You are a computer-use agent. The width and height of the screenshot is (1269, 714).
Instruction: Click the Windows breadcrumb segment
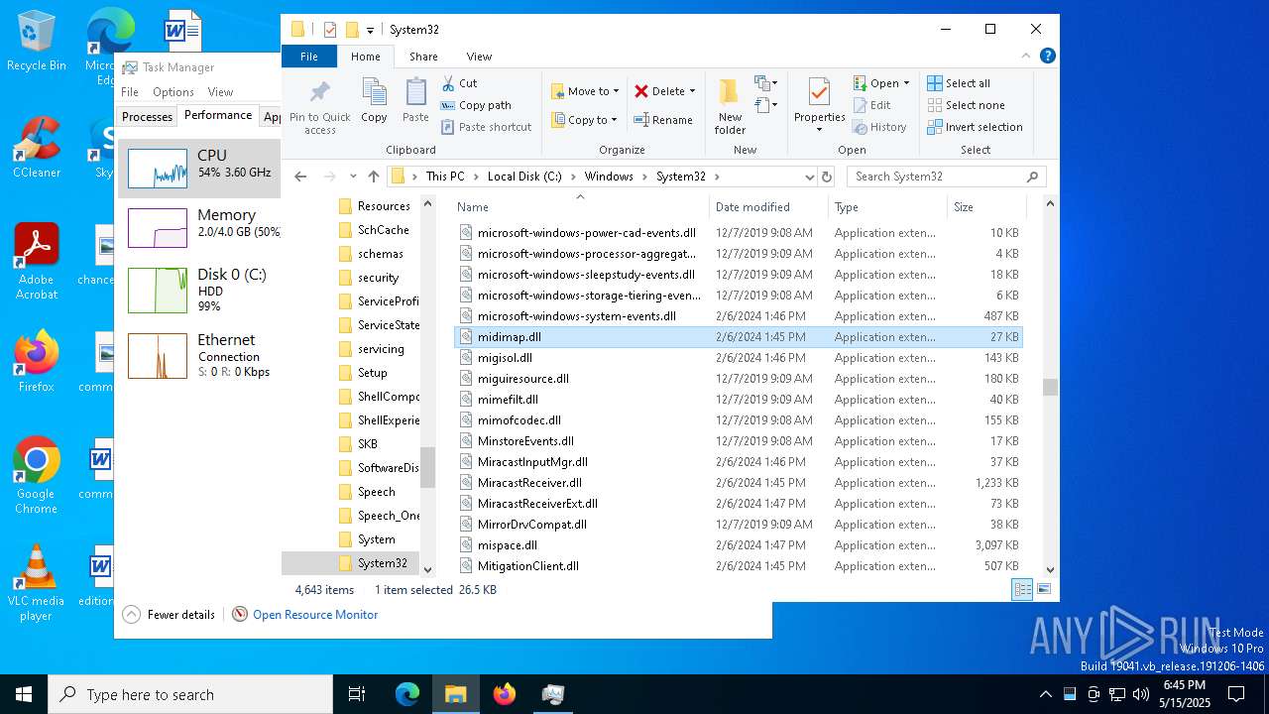tap(609, 177)
